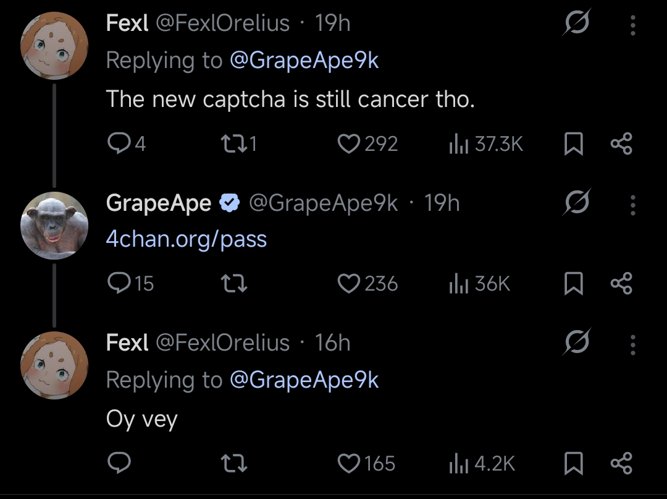
Task: Reply to GrapeApe's tweet with 15 replies
Action: coord(130,283)
